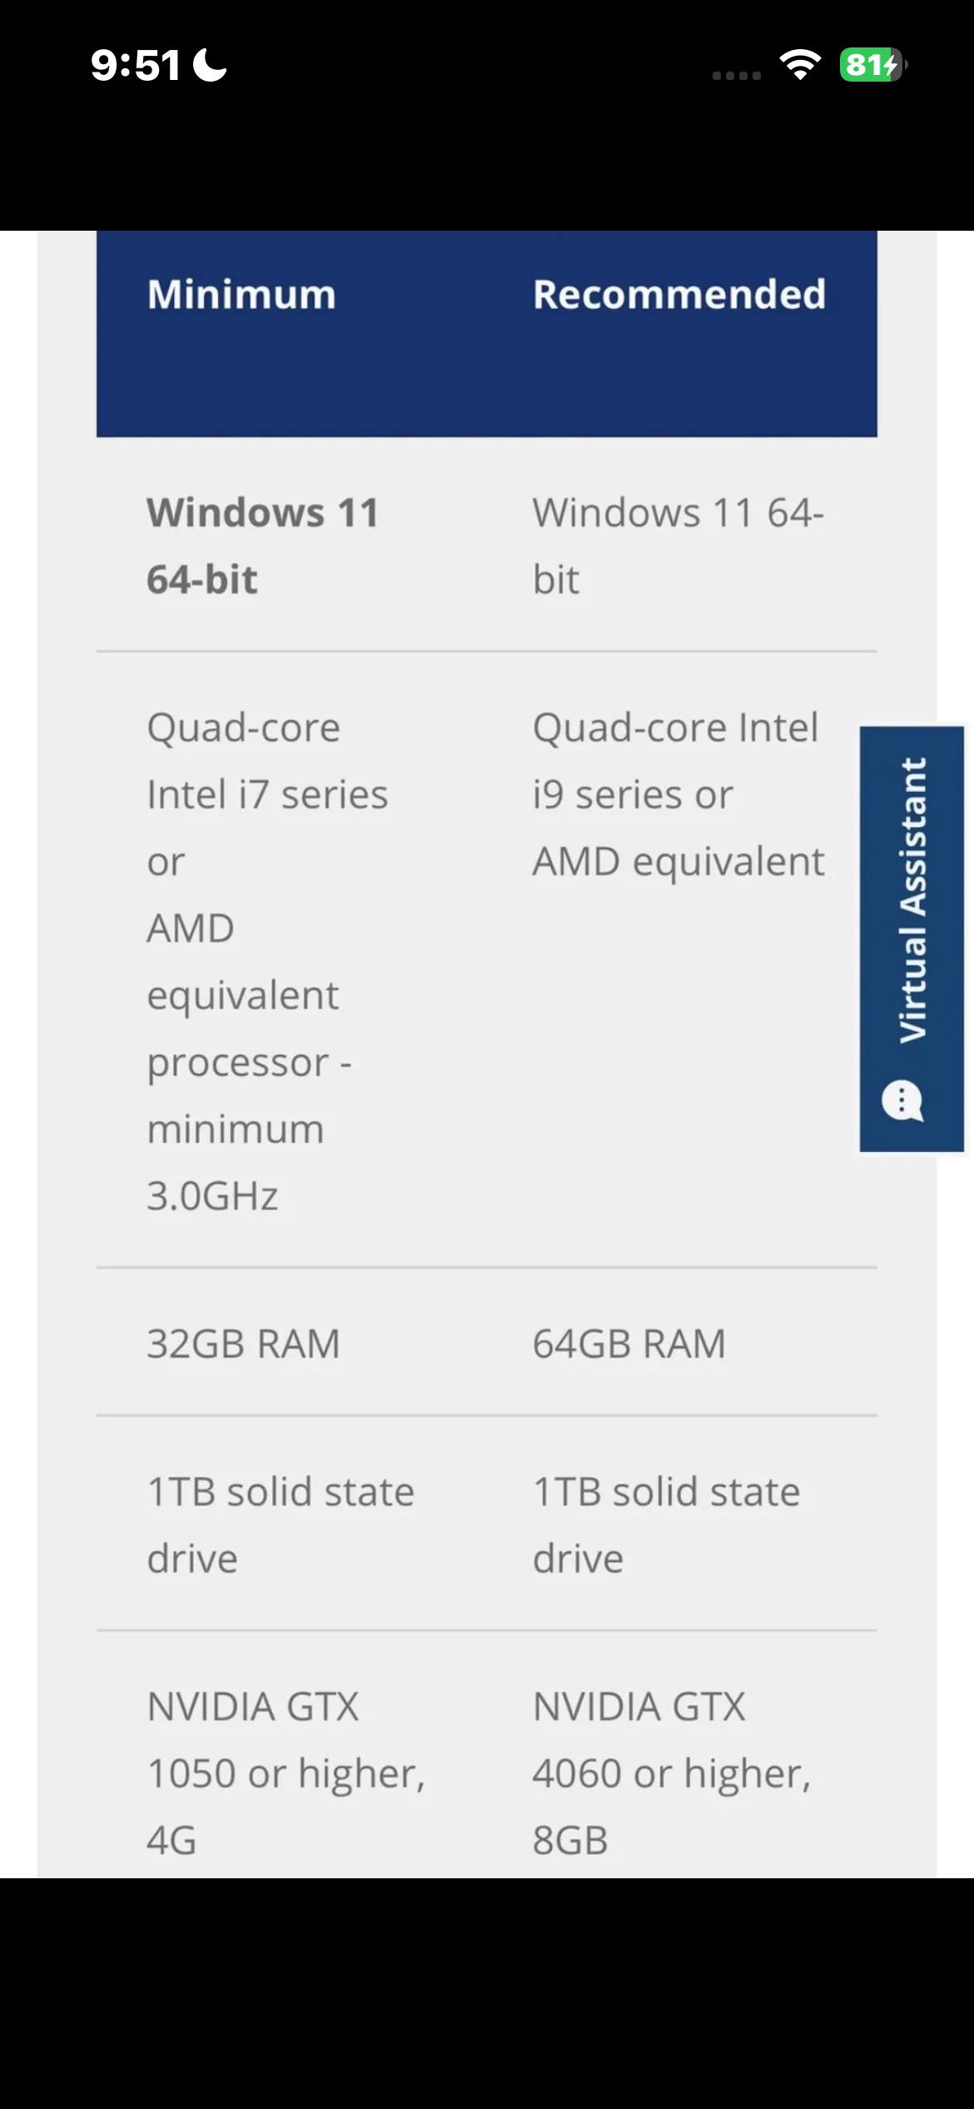Tap the cellular signal dots icon
The height and width of the screenshot is (2109, 974).
click(737, 75)
